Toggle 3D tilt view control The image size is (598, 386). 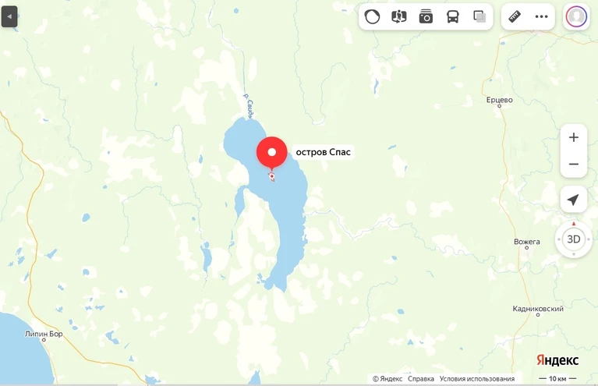(574, 239)
